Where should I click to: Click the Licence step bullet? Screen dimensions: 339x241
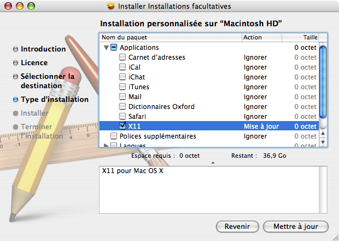click(x=15, y=63)
